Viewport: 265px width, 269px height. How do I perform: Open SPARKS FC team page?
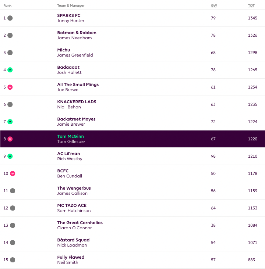click(x=69, y=15)
